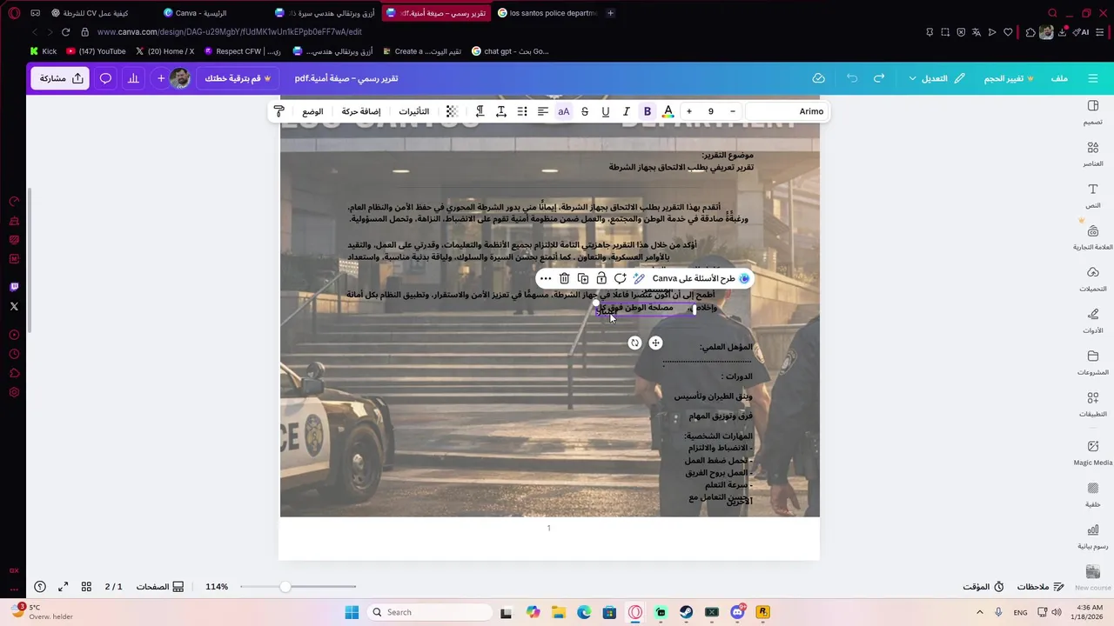This screenshot has width=1114, height=626.
Task: Open the المشروعات projects side panel
Action: click(x=1092, y=363)
